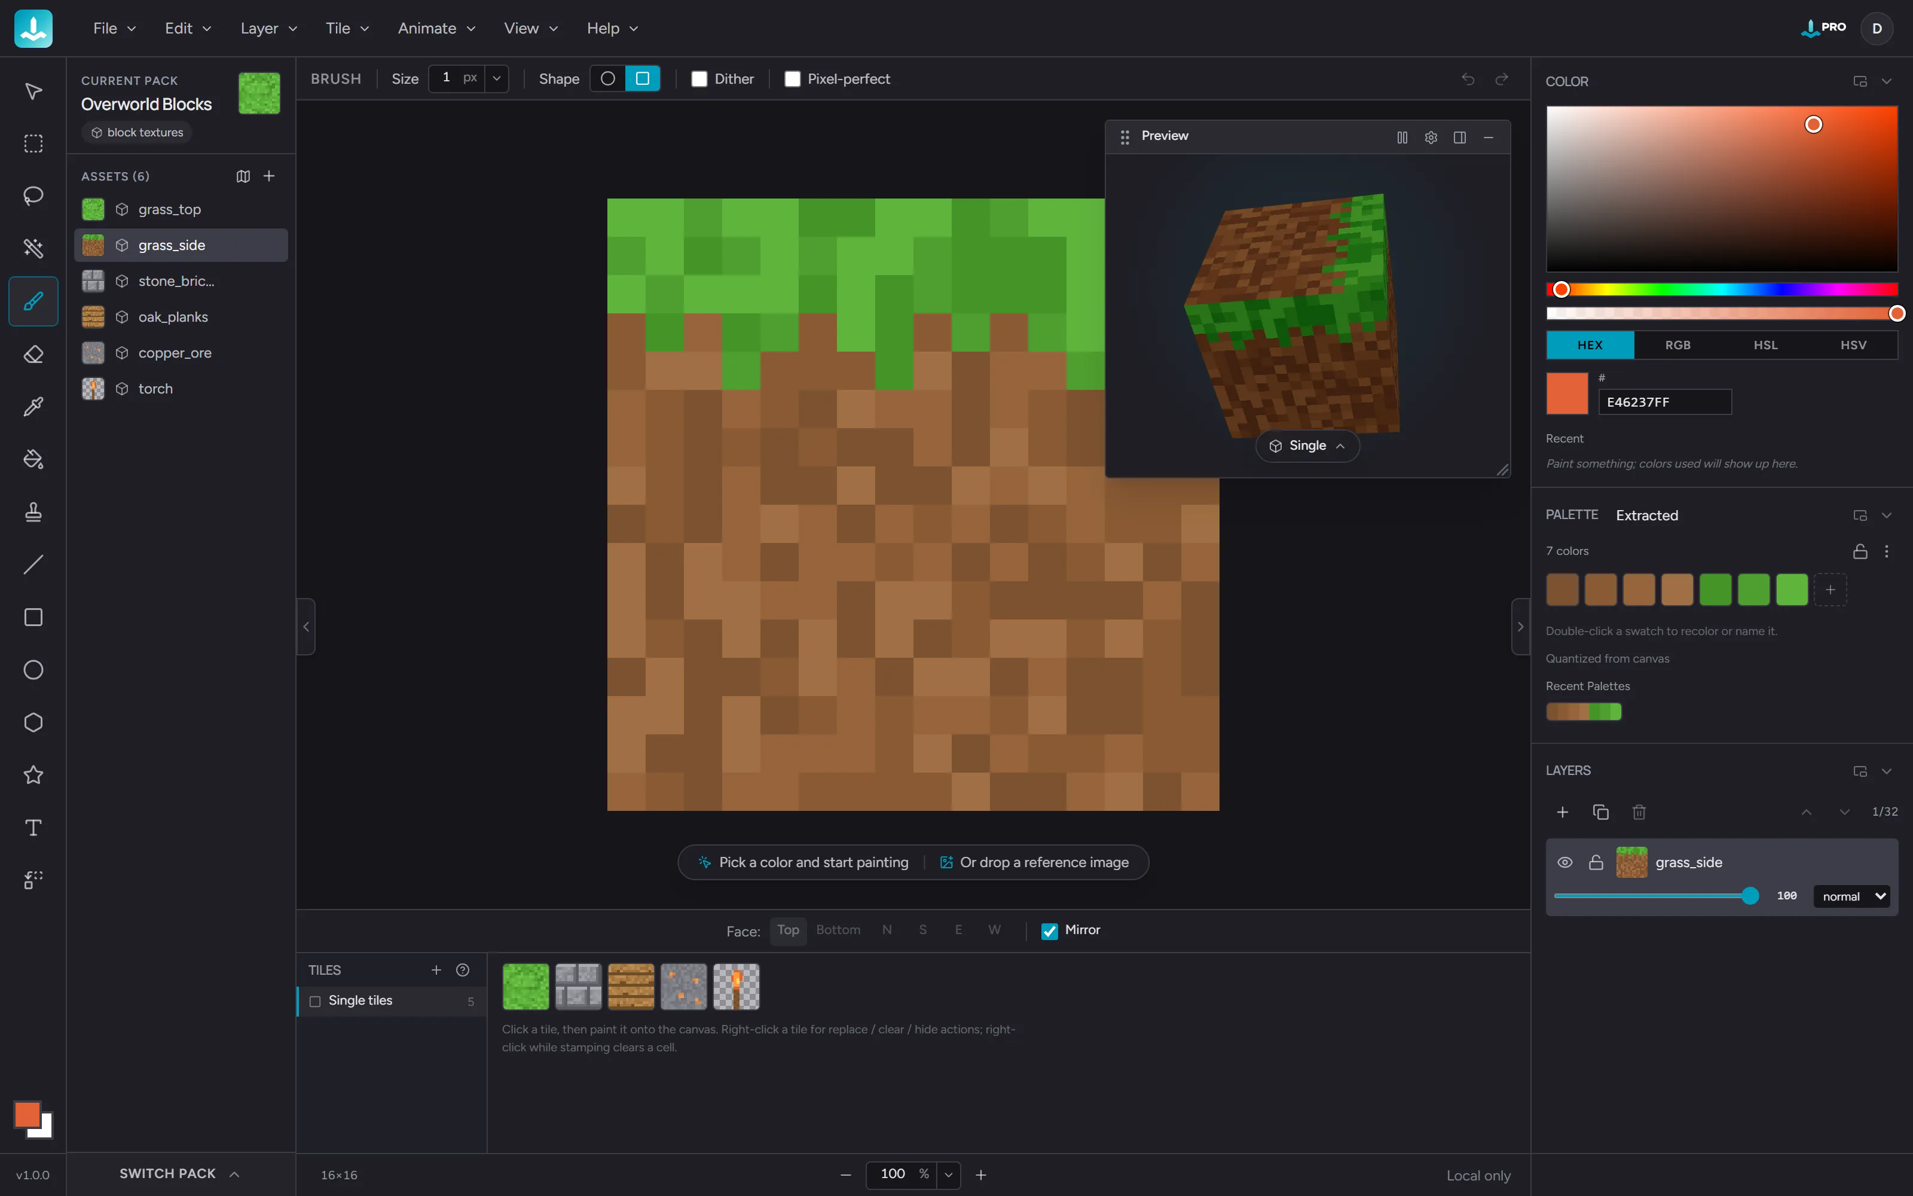Toggle the palette lock icon
Viewport: 1913px width, 1196px height.
point(1860,551)
